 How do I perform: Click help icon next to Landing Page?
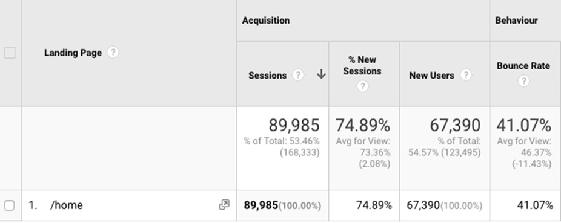tap(113, 53)
